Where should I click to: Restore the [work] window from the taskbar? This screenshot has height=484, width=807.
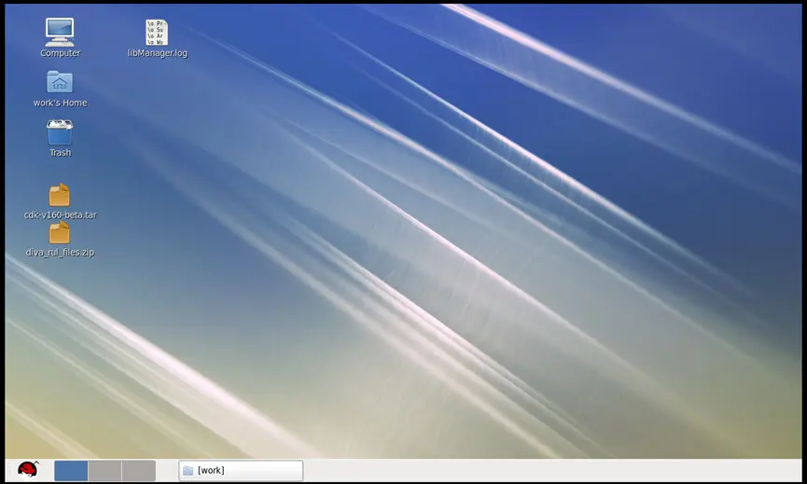(241, 471)
